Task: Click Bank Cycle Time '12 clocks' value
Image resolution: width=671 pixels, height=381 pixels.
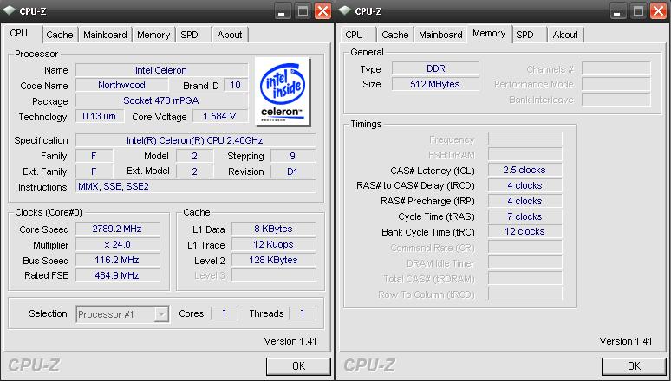Action: click(524, 232)
